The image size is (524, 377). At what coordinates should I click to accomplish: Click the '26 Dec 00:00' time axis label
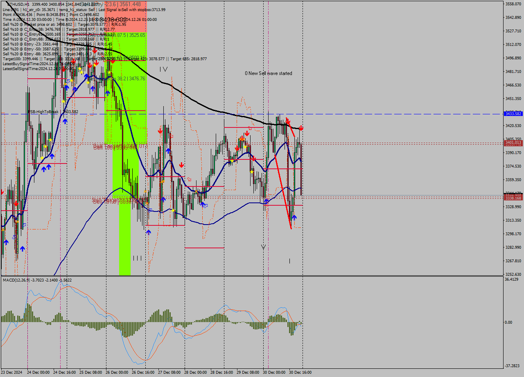[x=117, y=372]
